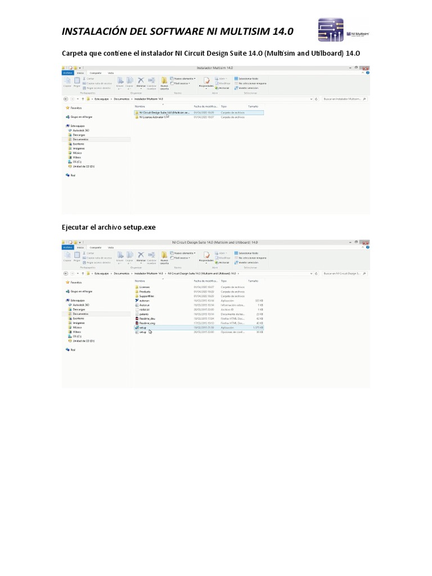
Task: Open Vista tab in Instalador Multisim window
Action: pos(111,73)
